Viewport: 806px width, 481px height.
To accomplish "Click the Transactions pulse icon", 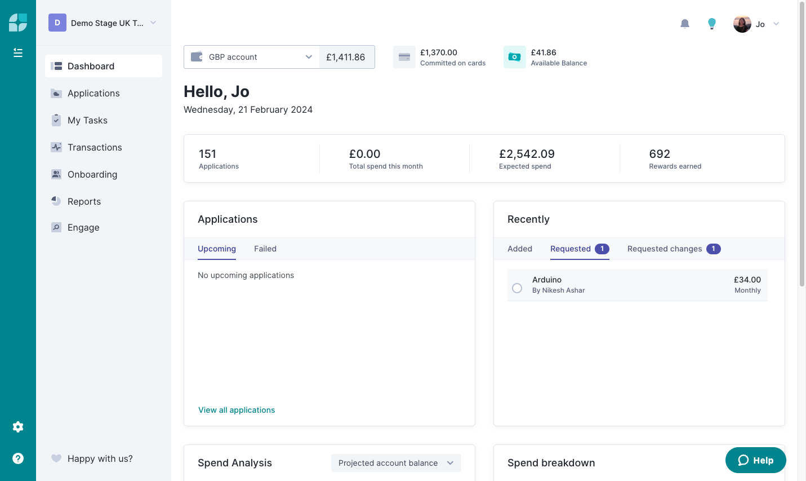I will point(56,147).
